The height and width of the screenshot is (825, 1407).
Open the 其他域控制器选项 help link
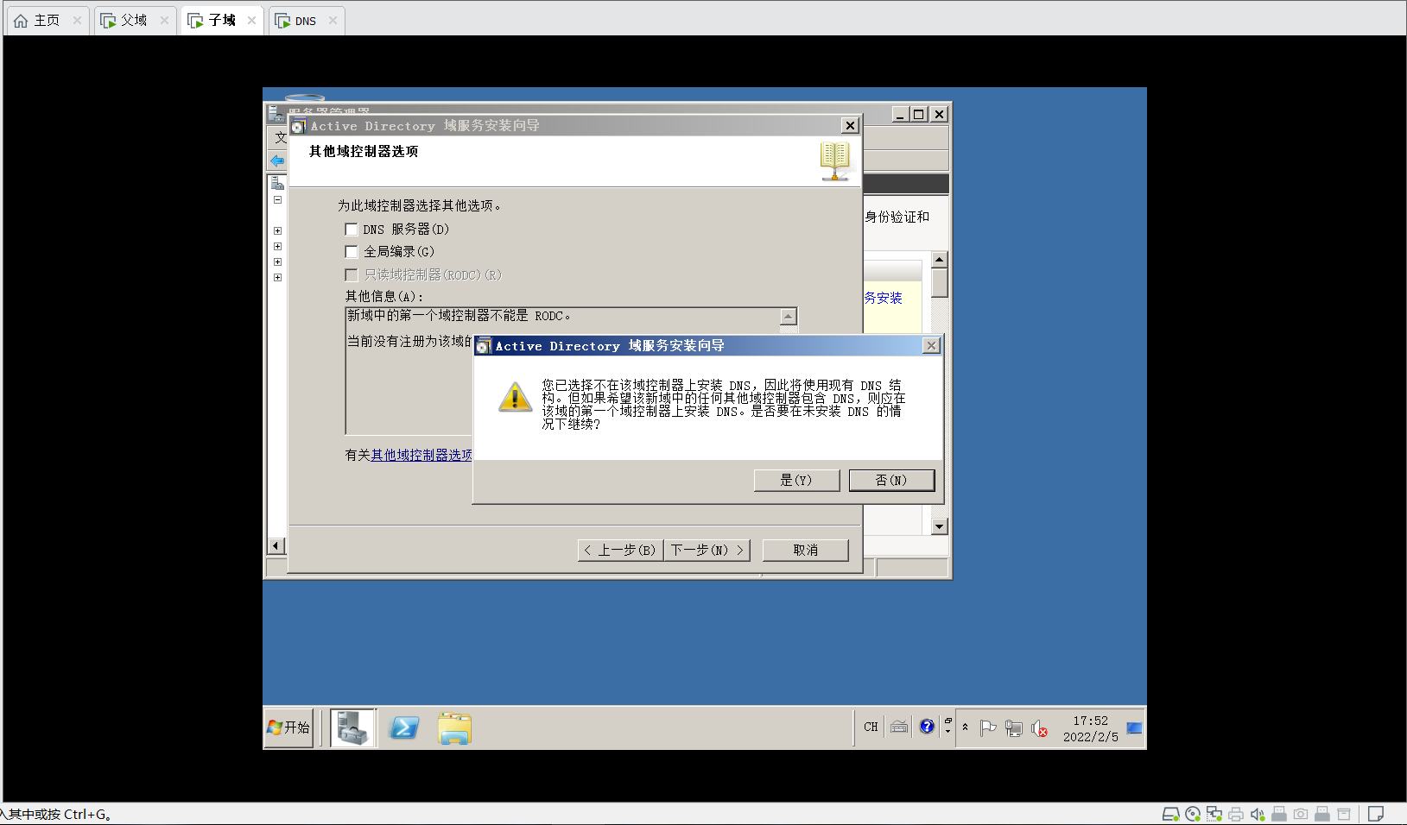click(x=421, y=455)
